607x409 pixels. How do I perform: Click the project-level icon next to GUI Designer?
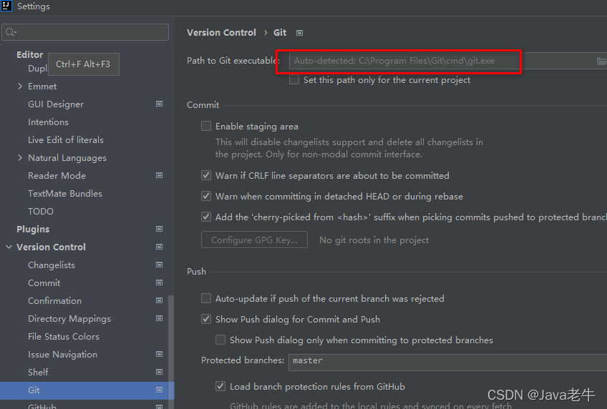(159, 104)
